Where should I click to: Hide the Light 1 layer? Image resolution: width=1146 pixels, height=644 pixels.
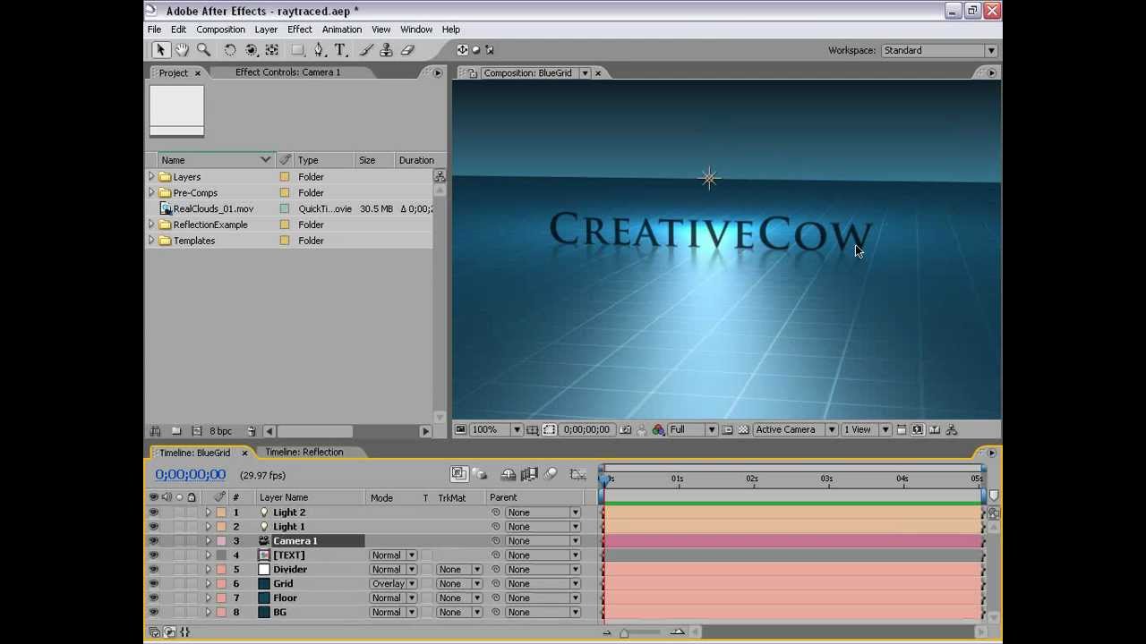pos(153,527)
